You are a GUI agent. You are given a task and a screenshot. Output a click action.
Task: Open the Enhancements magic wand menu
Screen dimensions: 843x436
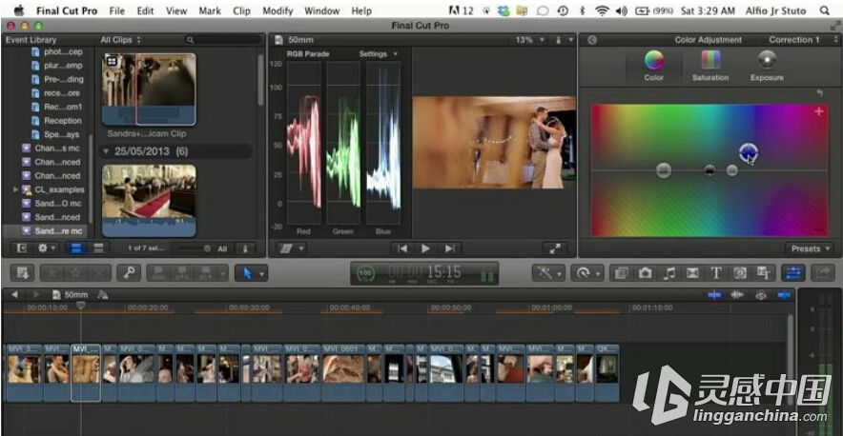tap(548, 273)
